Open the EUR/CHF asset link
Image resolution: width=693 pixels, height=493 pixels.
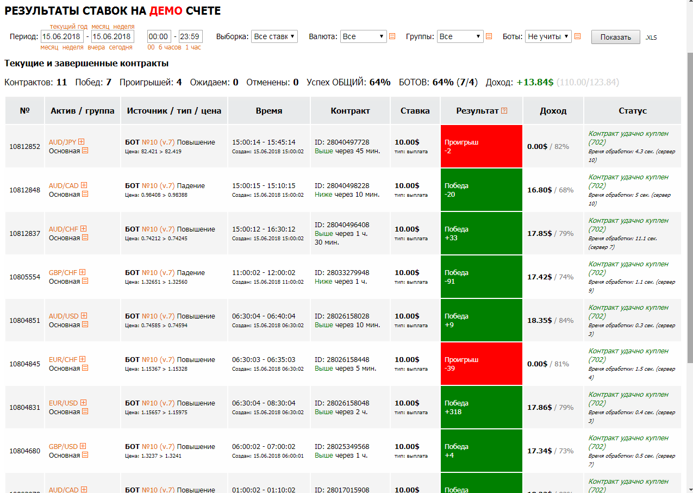pos(64,359)
